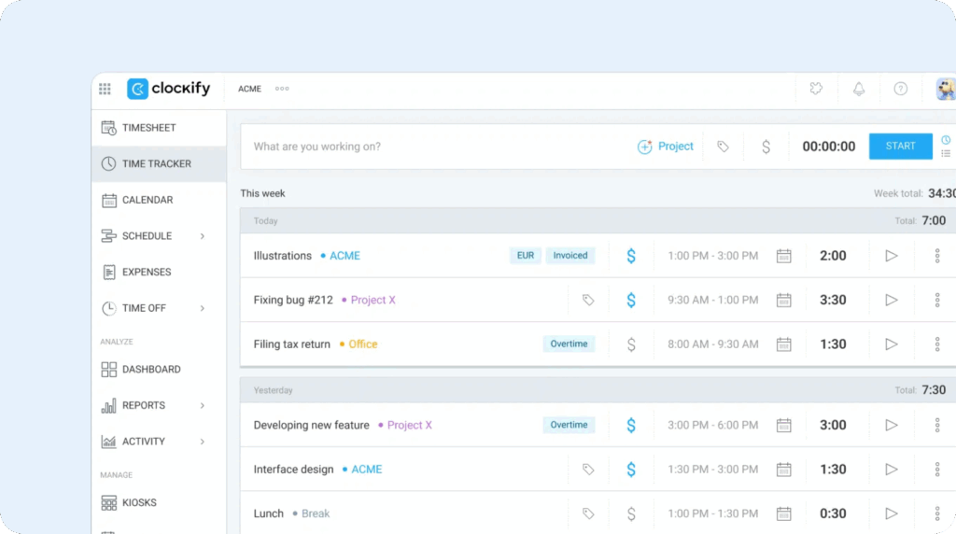956x534 pixels.
Task: Click the Clockify logo
Action: point(168,89)
